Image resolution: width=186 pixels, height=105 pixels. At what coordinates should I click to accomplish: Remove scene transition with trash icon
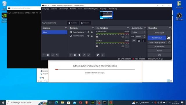(139, 41)
